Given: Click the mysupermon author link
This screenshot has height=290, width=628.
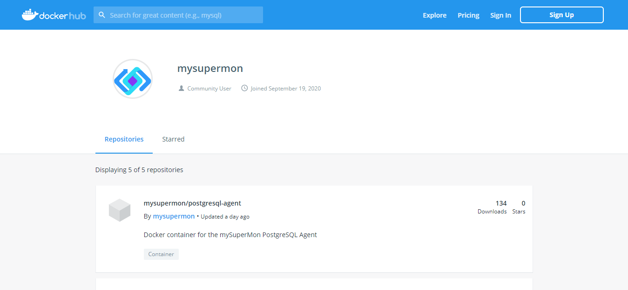Looking at the screenshot, I should tap(174, 216).
